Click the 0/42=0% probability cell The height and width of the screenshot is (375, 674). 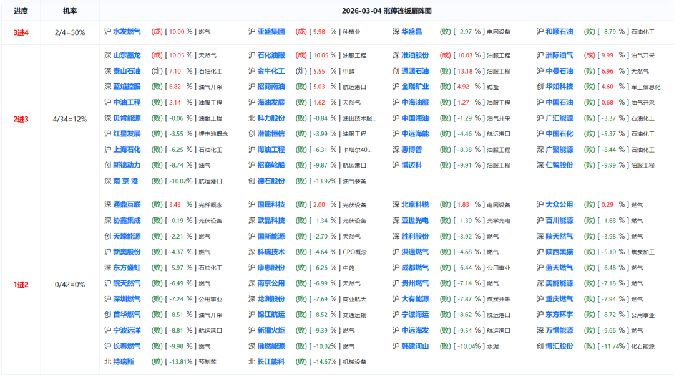click(x=70, y=285)
